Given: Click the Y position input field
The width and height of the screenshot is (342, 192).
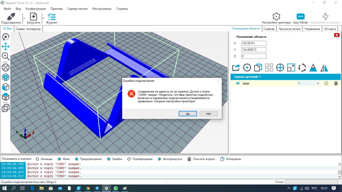Looking at the screenshot, I should point(254,50).
